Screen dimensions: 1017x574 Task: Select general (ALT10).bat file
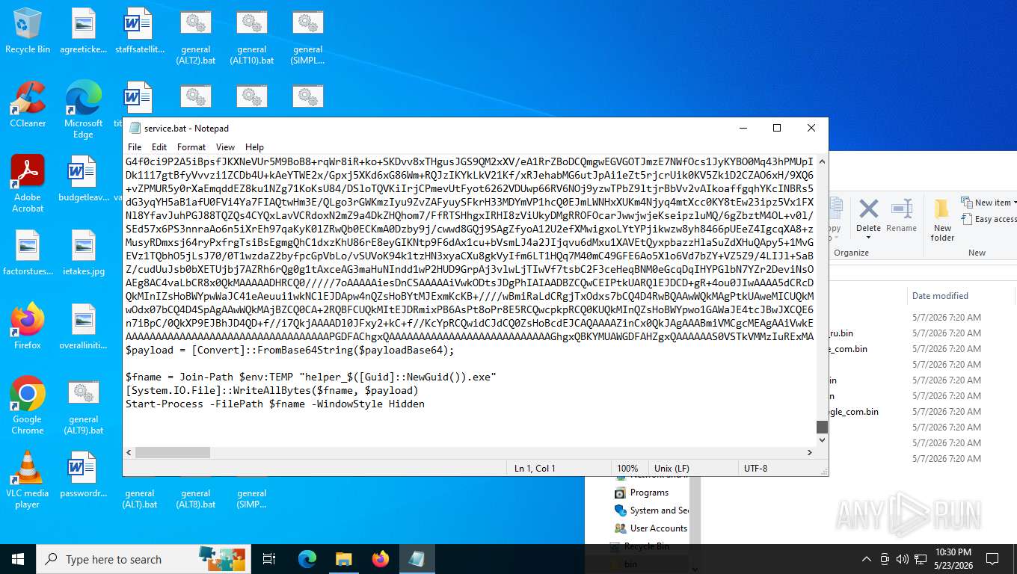pos(251,37)
